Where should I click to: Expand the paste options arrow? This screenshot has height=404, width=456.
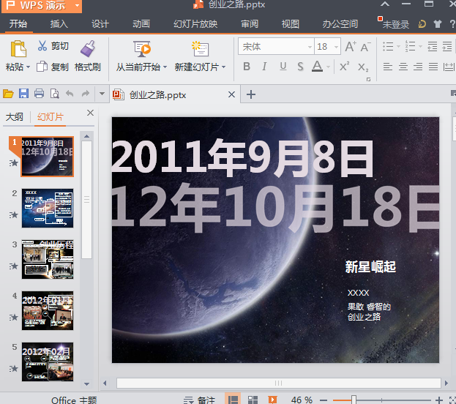pyautogui.click(x=29, y=67)
